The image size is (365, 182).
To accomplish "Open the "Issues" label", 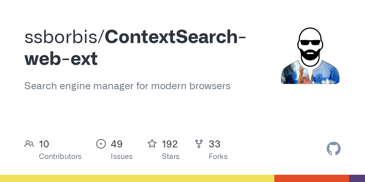I will (122, 157).
